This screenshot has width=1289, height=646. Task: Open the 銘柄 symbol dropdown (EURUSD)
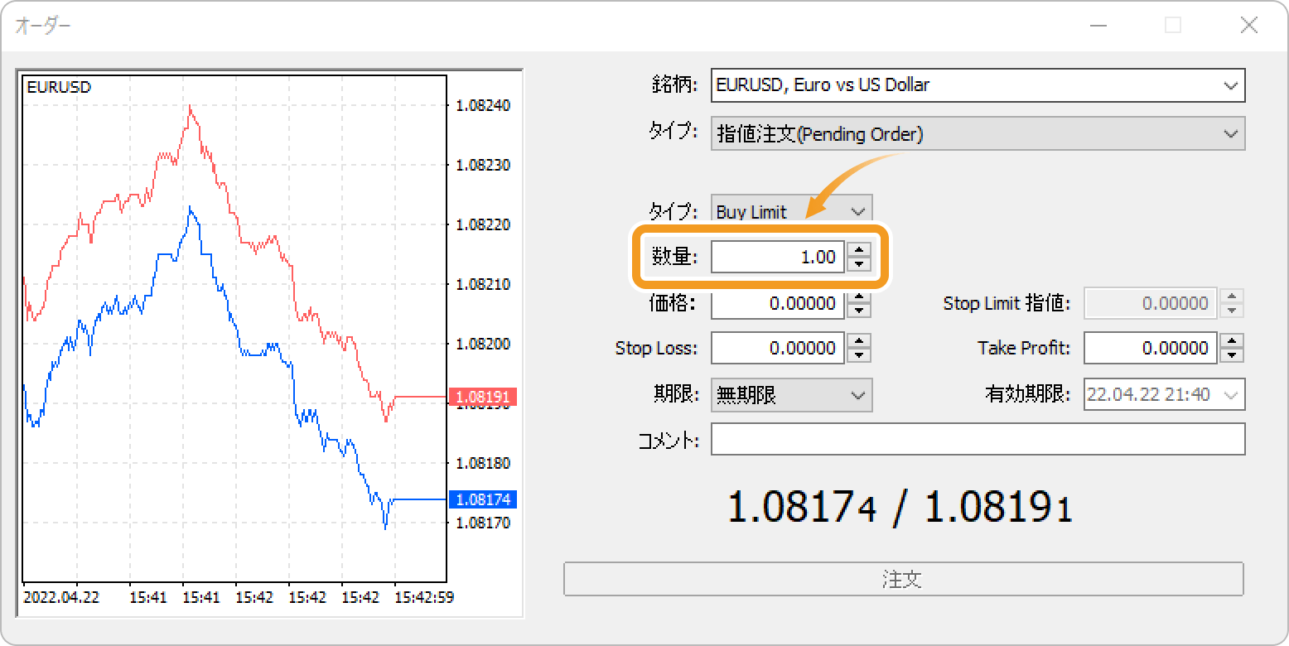click(978, 84)
